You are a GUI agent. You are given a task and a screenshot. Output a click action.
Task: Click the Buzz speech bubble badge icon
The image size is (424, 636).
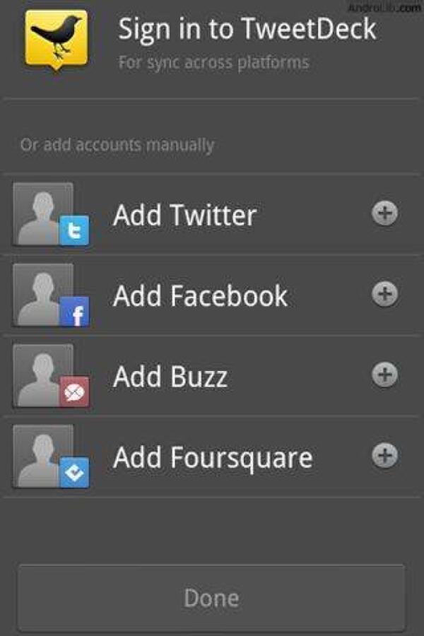(x=74, y=391)
